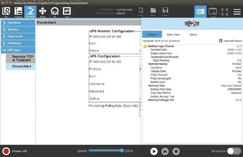This screenshot has height=157, width=243.
Task: Click the Battery Age (Years) row
Action: pyautogui.click(x=192, y=46)
